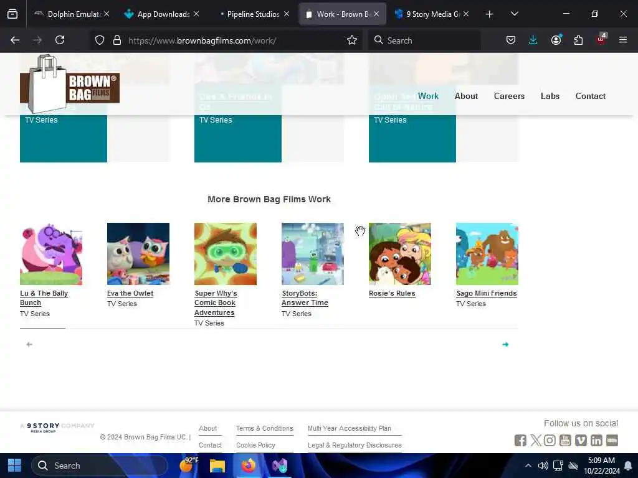Open the Downloads arrow icon

533,40
